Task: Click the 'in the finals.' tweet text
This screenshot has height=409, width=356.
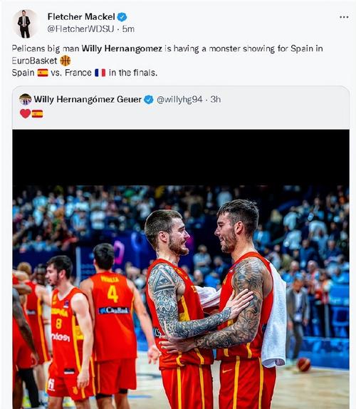Action: [x=133, y=73]
